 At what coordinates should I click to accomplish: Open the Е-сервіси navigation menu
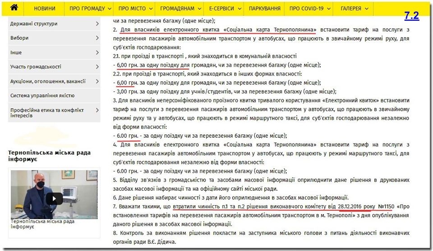[221, 9]
